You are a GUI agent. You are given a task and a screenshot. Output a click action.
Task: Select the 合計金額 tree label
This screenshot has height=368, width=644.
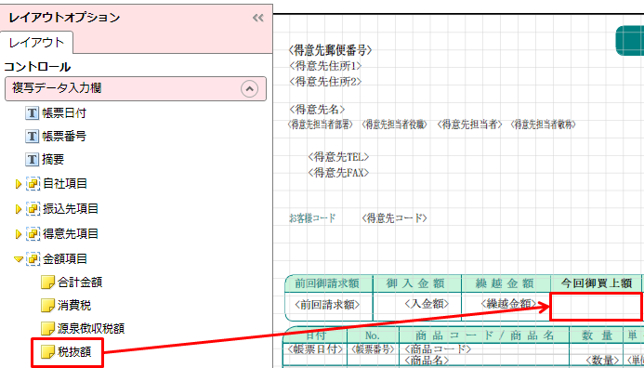pos(80,283)
